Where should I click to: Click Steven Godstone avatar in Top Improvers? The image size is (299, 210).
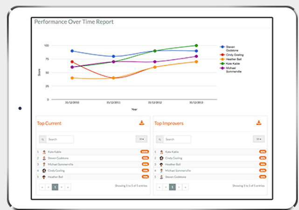point(161,177)
